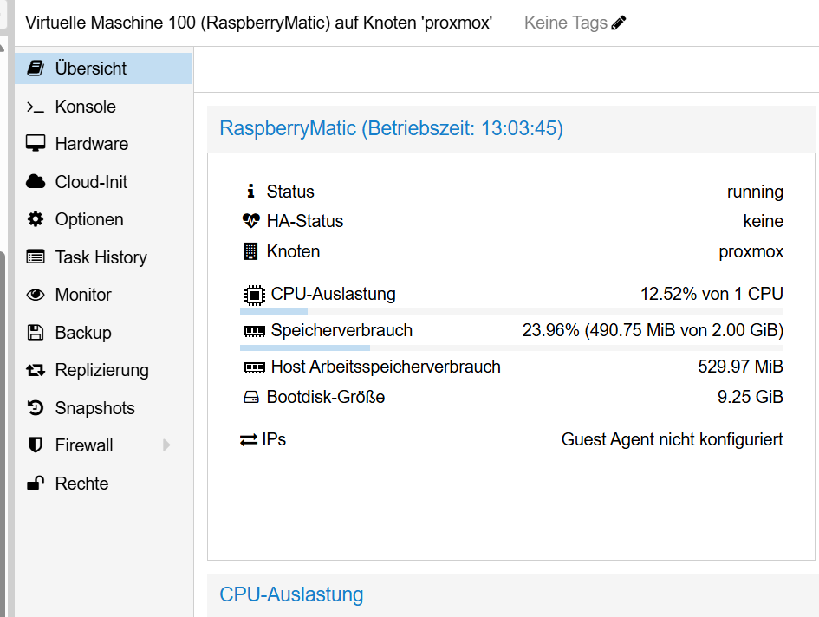Click the Task History list icon
Viewport: 819px width, 617px height.
pyautogui.click(x=36, y=257)
